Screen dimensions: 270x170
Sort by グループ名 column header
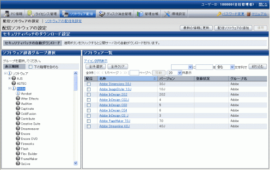248,79
